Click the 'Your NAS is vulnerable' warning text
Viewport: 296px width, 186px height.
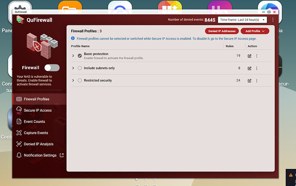click(x=34, y=80)
